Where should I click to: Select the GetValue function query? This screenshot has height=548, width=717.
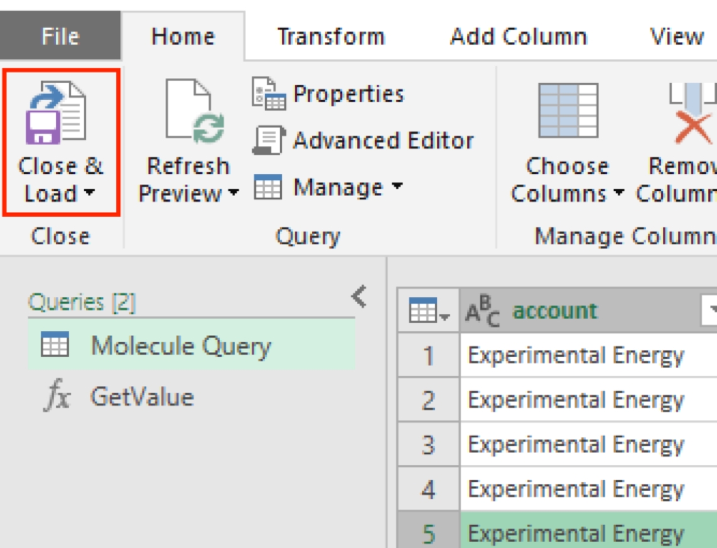(x=142, y=397)
